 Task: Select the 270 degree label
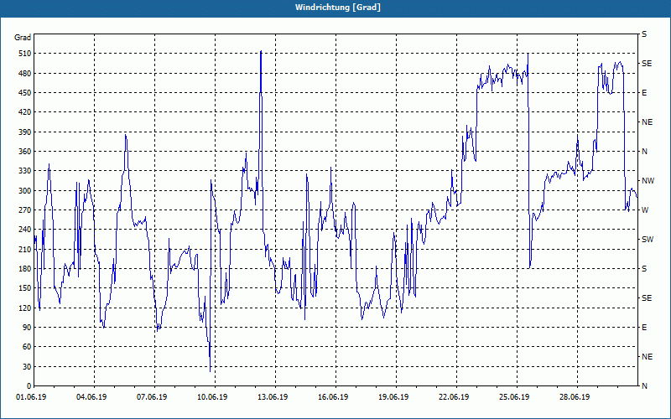click(25, 210)
